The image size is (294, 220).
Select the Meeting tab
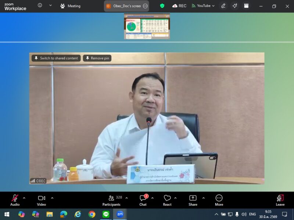pyautogui.click(x=70, y=6)
